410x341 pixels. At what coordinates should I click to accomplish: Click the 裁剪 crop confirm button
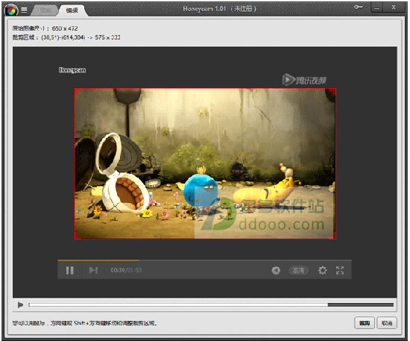click(x=365, y=323)
